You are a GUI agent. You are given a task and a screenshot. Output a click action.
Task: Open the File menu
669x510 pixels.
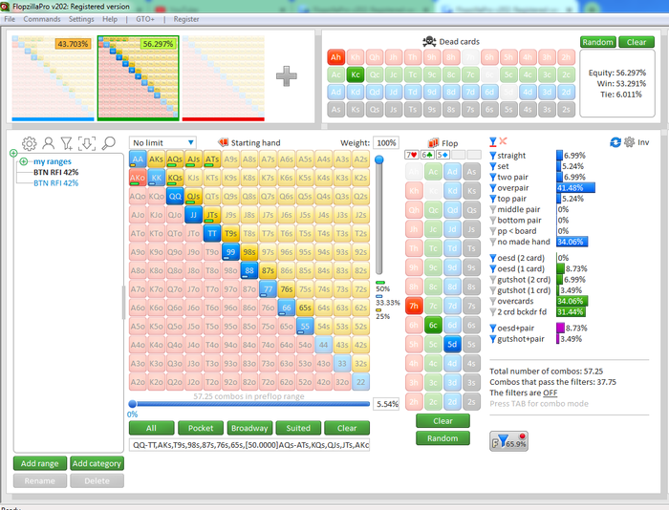[x=10, y=19]
